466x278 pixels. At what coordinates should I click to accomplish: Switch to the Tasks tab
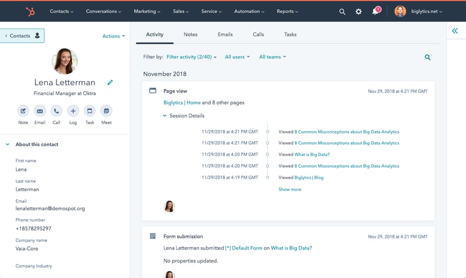[290, 34]
